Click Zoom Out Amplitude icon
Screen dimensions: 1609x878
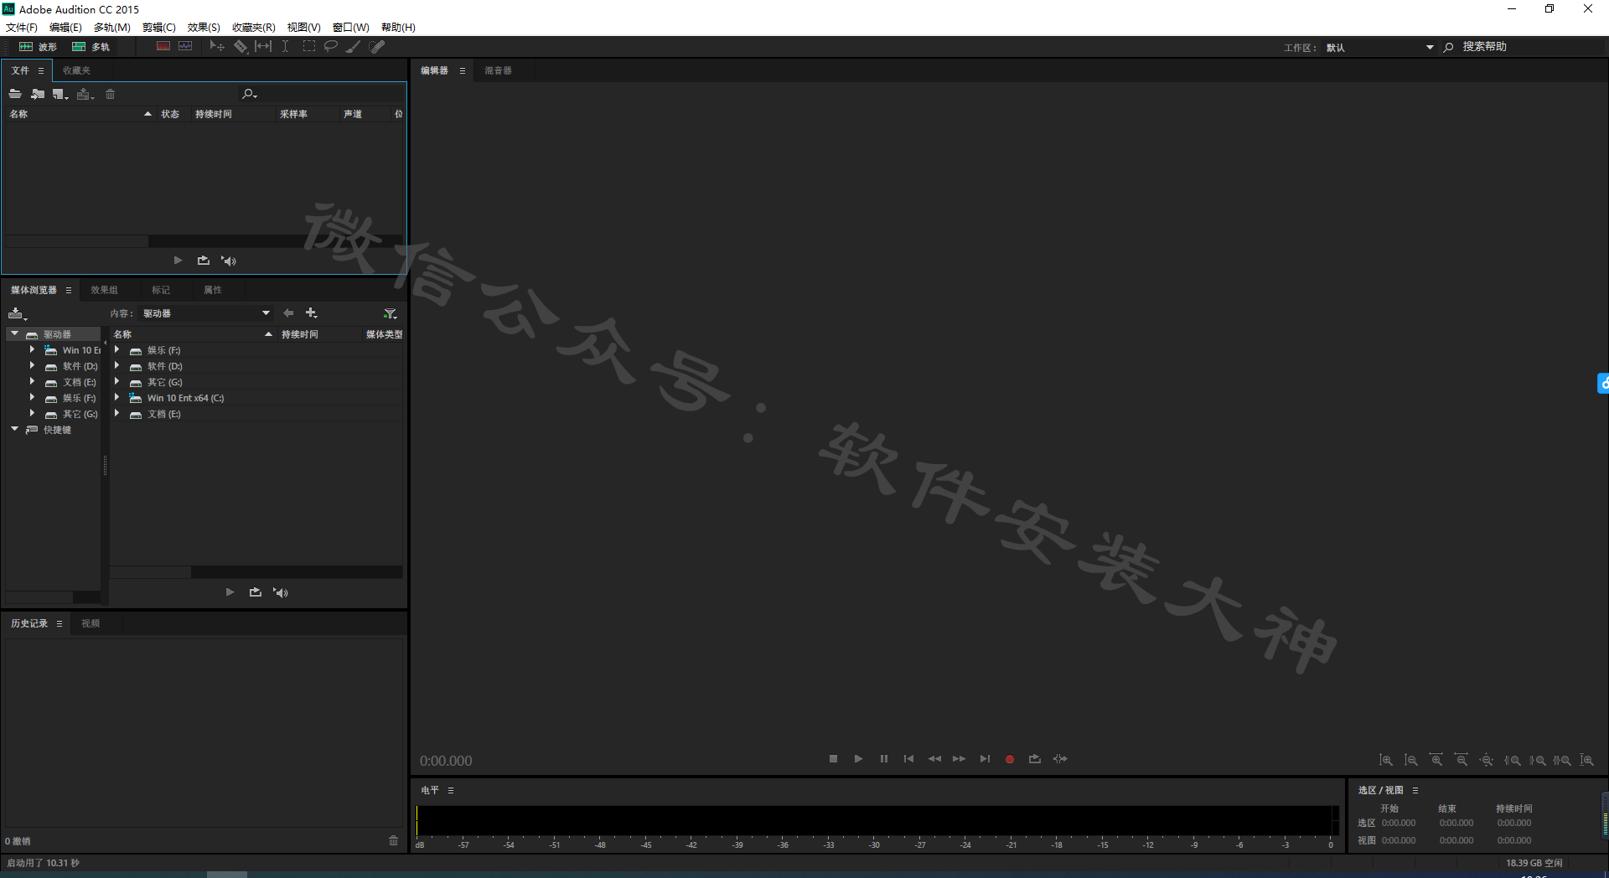[1411, 760]
